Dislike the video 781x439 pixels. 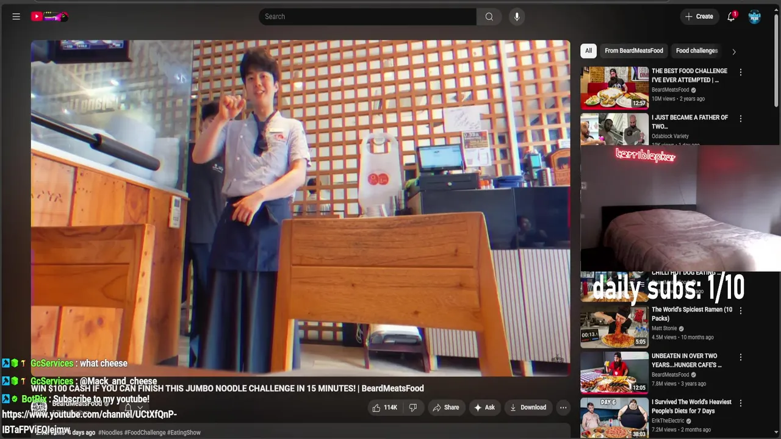pyautogui.click(x=413, y=407)
